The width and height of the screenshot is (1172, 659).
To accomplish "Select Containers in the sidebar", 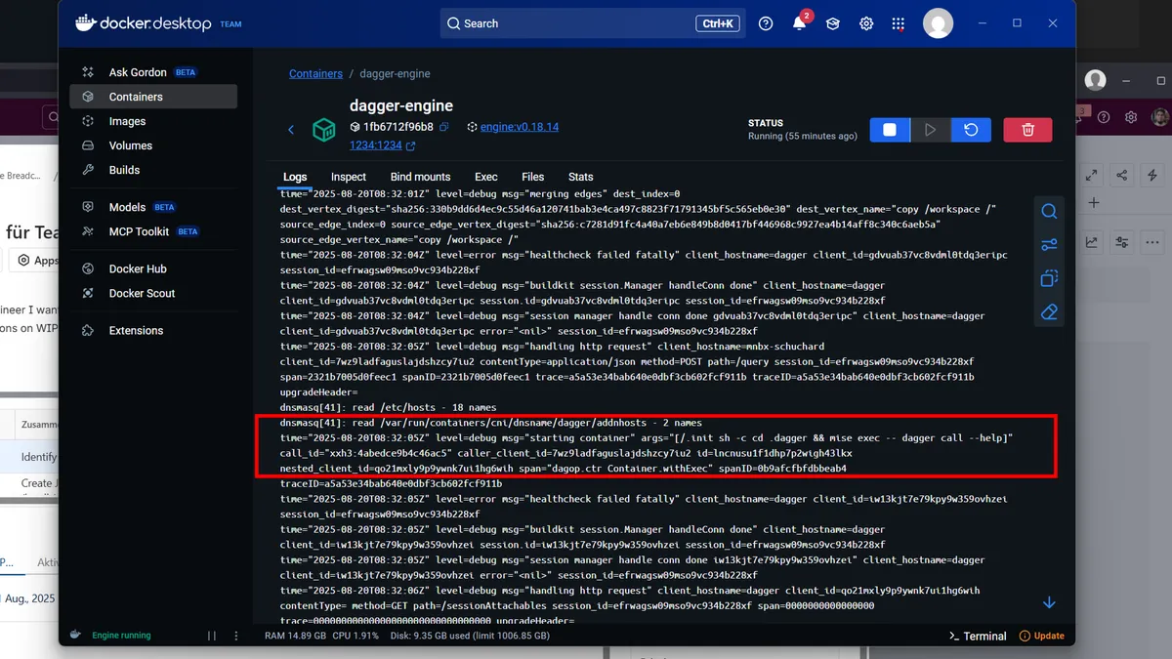I will (x=152, y=97).
